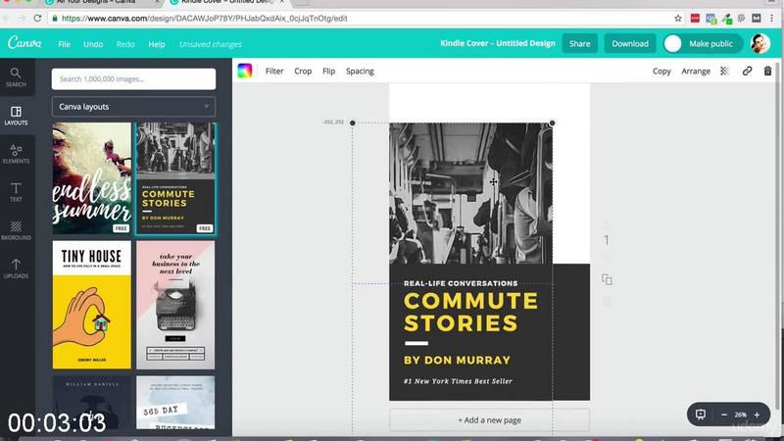Copy this page using duplicate icon

607,279
